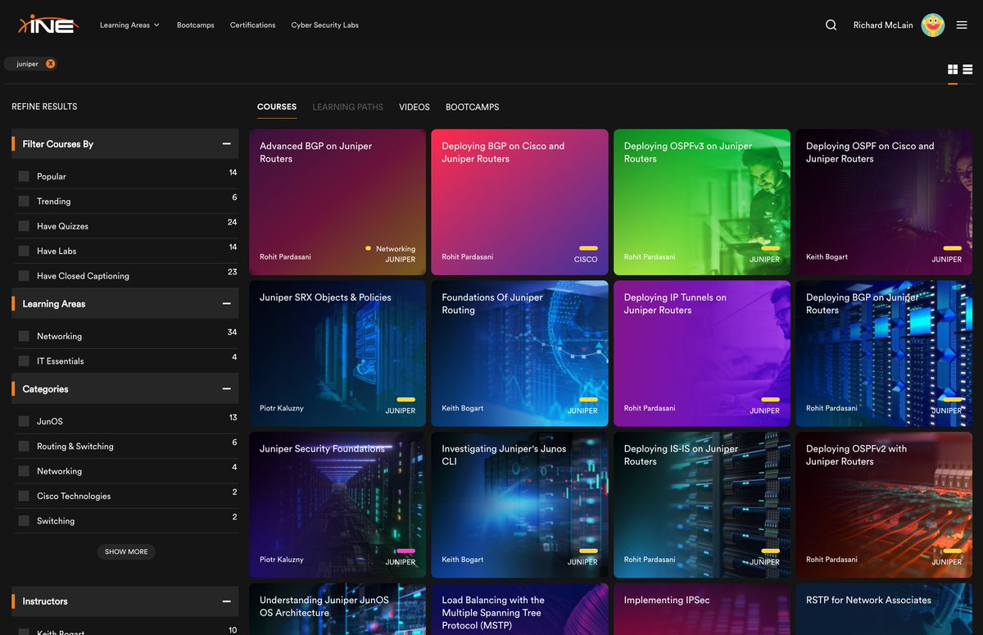Image resolution: width=983 pixels, height=635 pixels.
Task: Remove the juniper filter tag
Action: pyautogui.click(x=50, y=64)
